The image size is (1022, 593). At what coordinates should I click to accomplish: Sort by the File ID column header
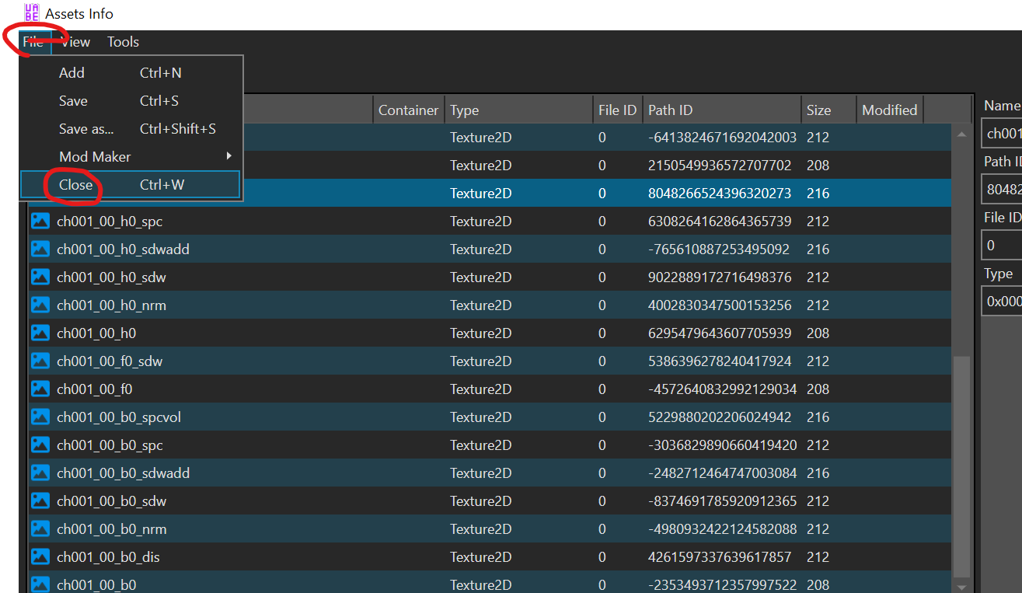618,110
